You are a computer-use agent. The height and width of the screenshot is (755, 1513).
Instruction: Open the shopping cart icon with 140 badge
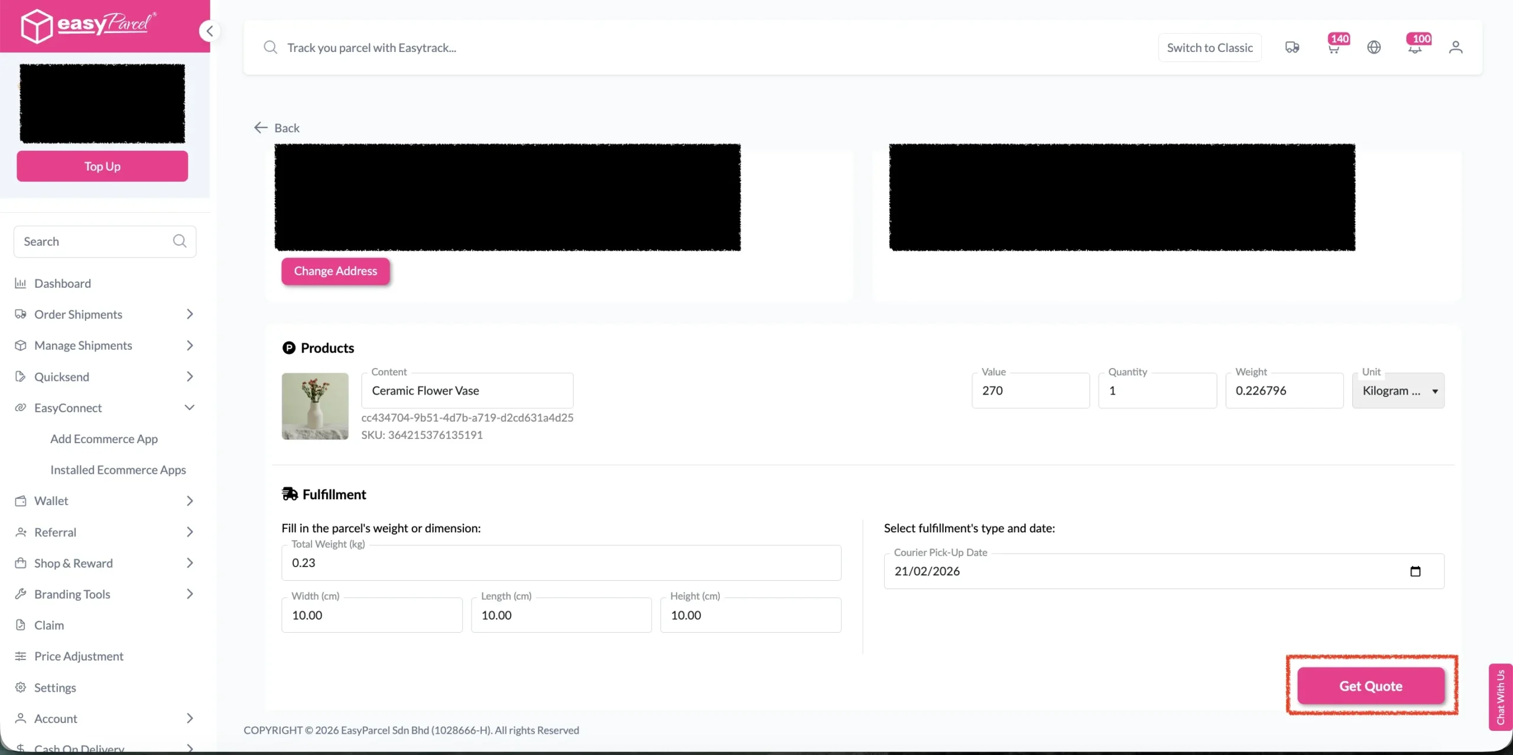point(1333,48)
